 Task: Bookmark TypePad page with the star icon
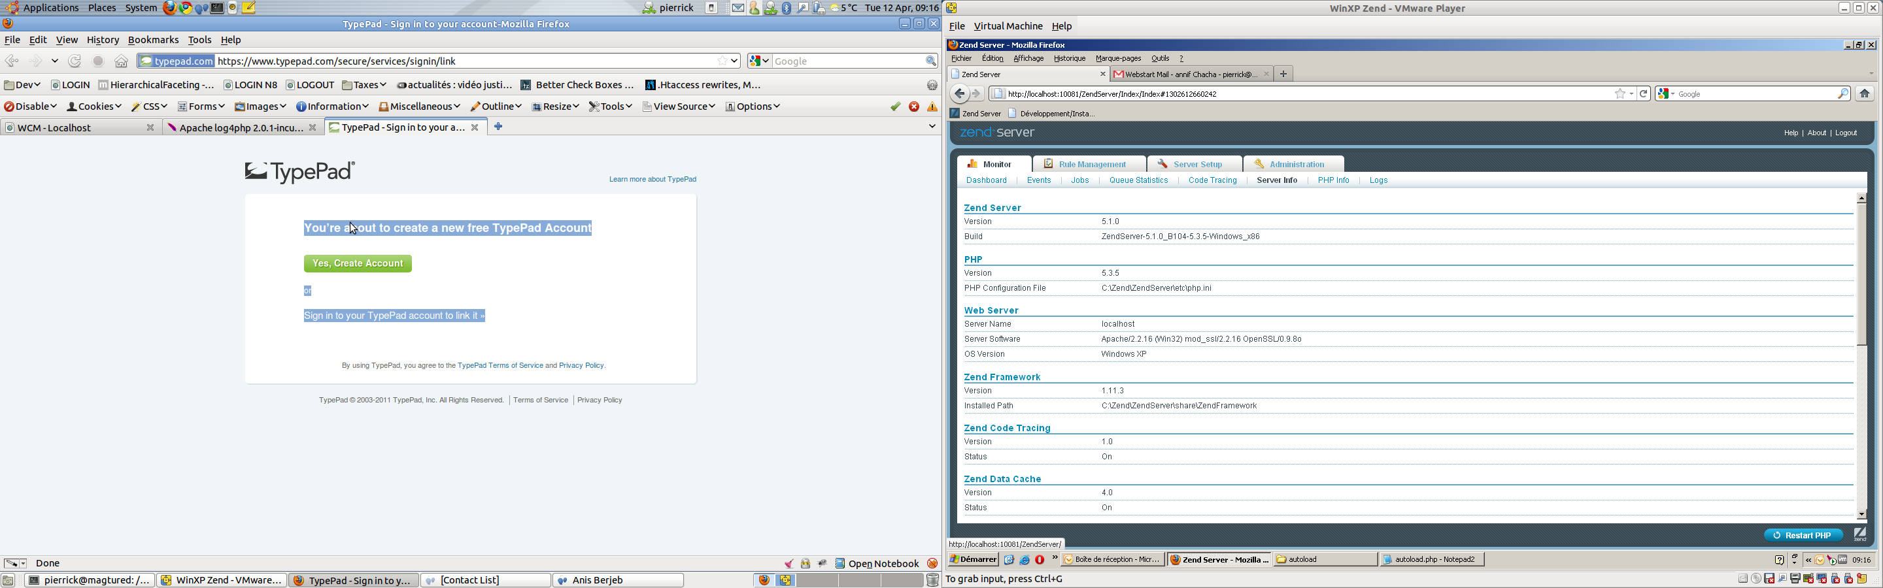[722, 61]
